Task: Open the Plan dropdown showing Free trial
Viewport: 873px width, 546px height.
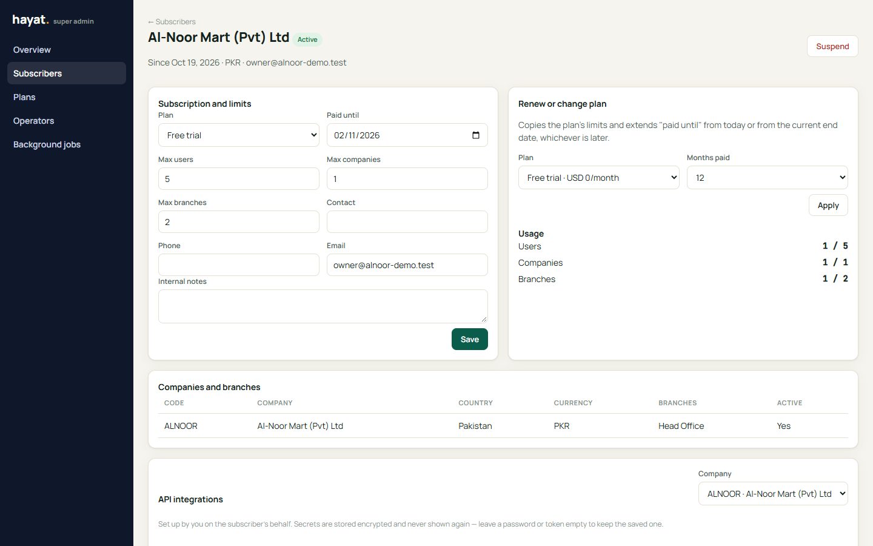Action: [x=239, y=135]
